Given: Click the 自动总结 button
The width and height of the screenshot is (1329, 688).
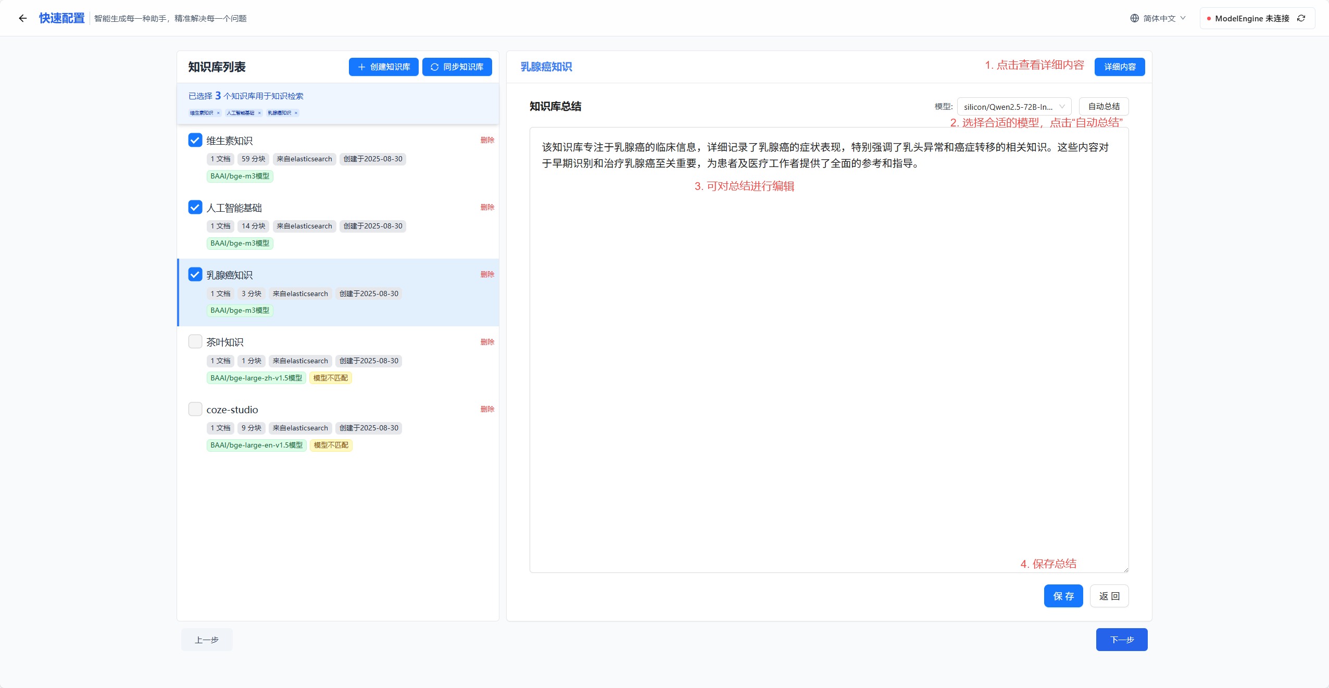Looking at the screenshot, I should click(1104, 106).
